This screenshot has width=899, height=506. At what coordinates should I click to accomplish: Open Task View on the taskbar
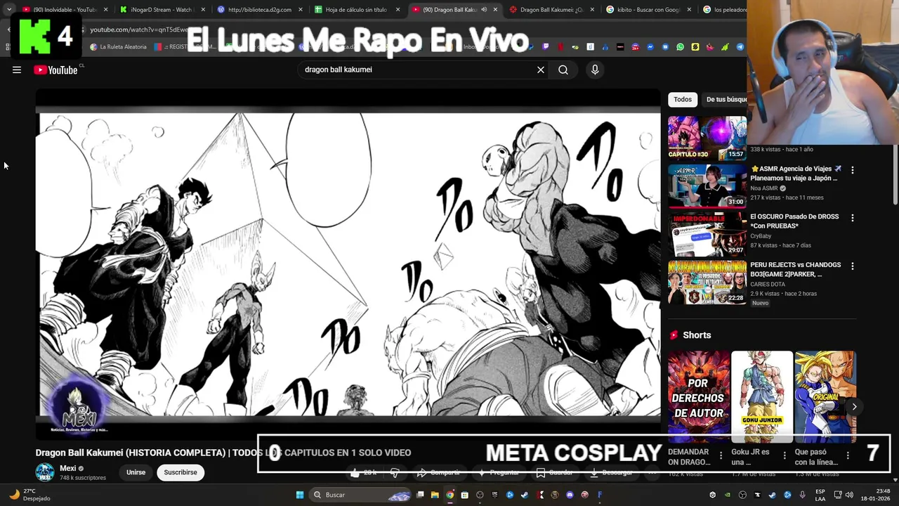(x=420, y=495)
